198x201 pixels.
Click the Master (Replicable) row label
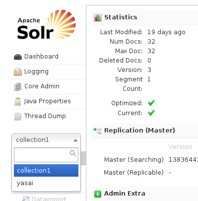click(x=133, y=173)
